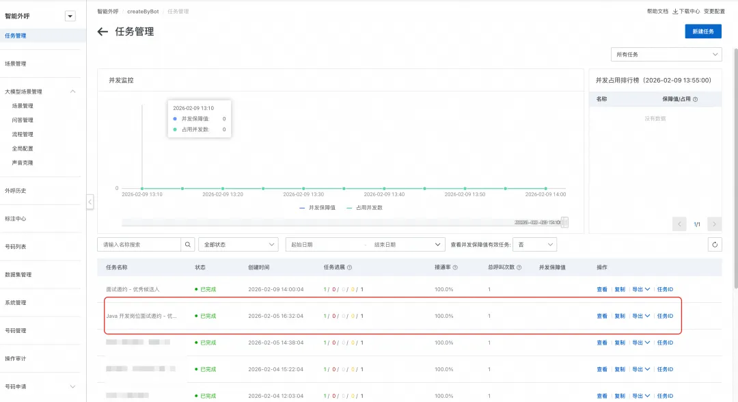Open 系统管理 in the sidebar
Screen dimensions: 738x402
tap(16, 303)
